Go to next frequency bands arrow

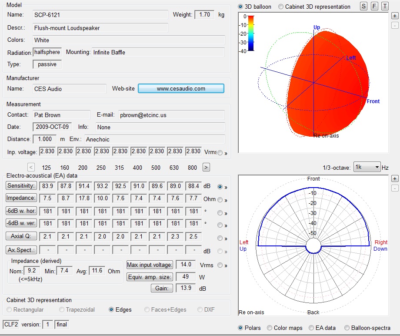pos(206,167)
